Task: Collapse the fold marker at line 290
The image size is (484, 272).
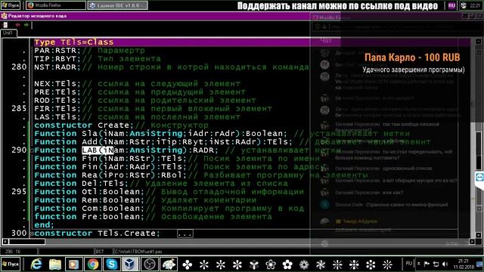Action: tap(32, 150)
